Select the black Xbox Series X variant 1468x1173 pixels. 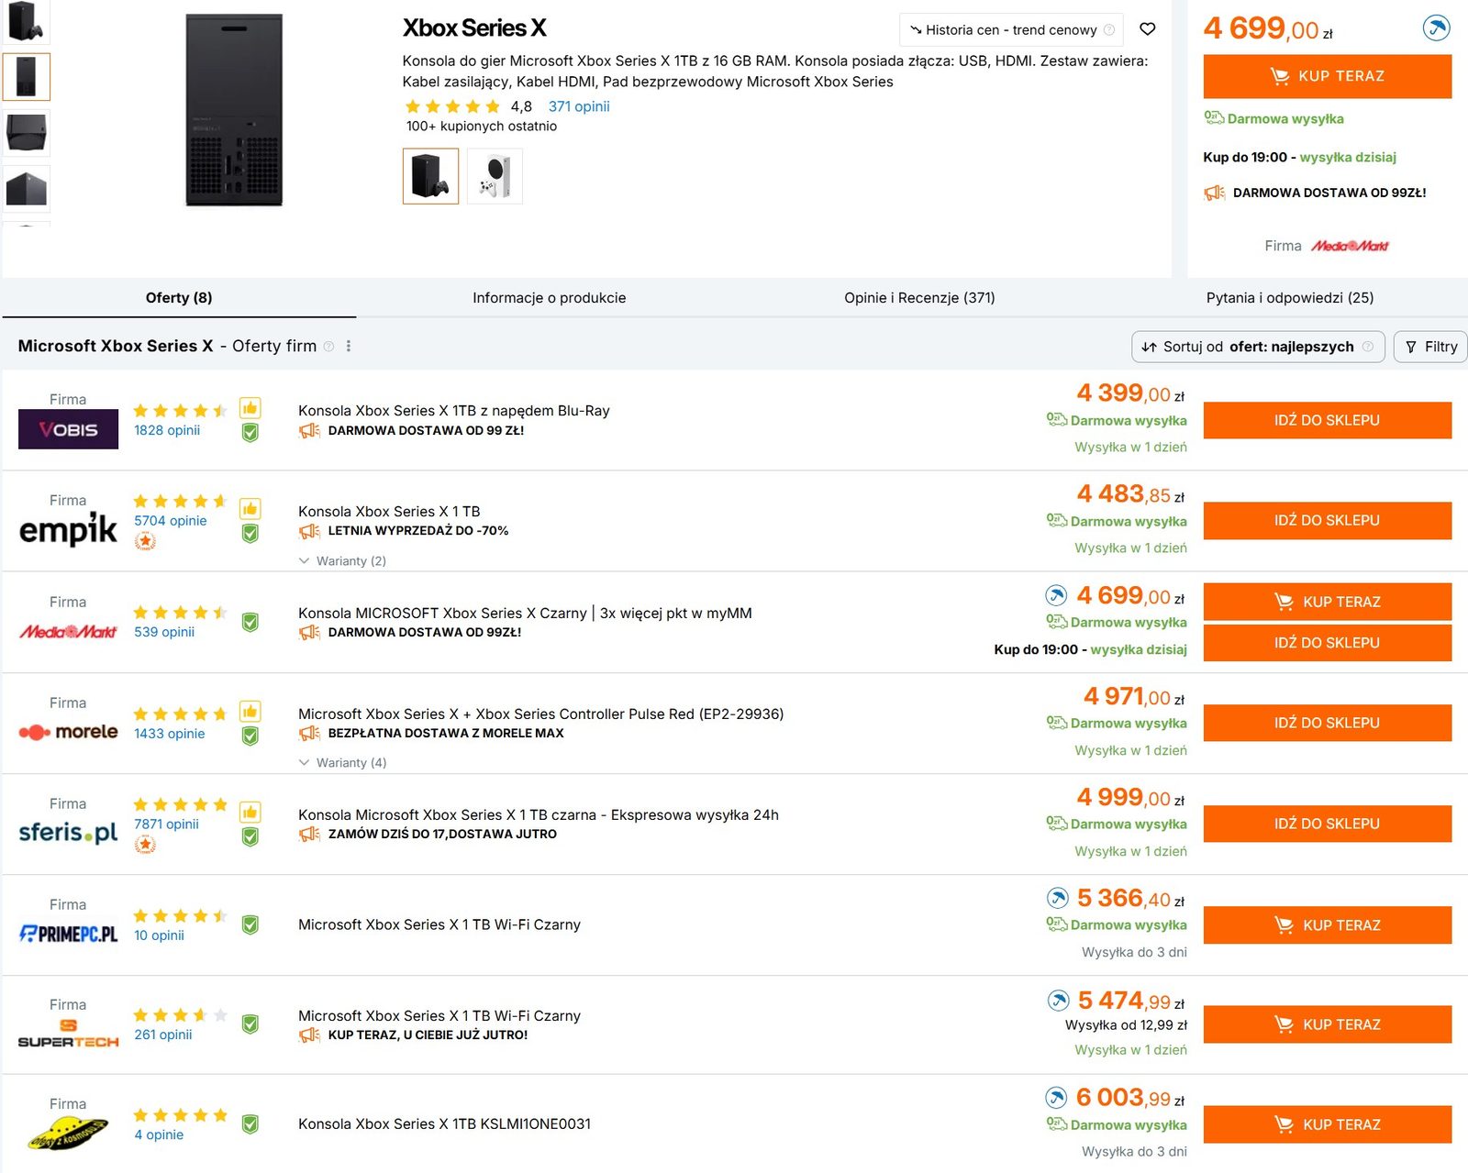pyautogui.click(x=430, y=176)
